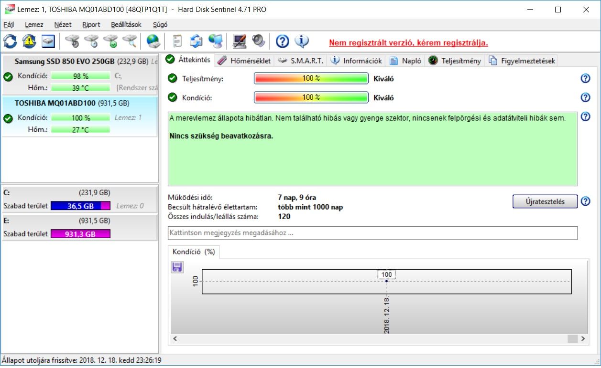Screen dimensions: 601x368
Task: Click the 100 data point label on chart
Action: pos(387,274)
